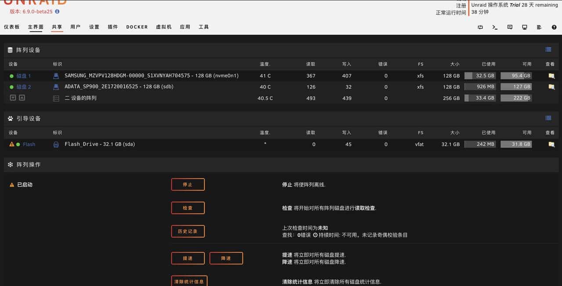
Task: Click the green status dot of 磁盘 1
Action: click(12, 75)
